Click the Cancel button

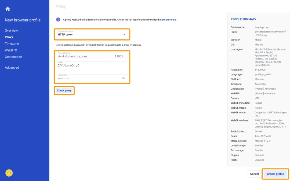(254, 174)
